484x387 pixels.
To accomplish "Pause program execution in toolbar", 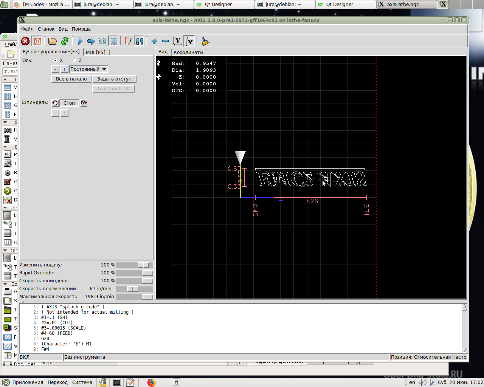I will [x=102, y=41].
